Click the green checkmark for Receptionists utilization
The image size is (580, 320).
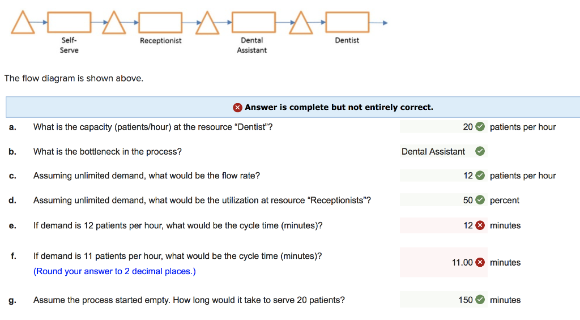click(480, 200)
